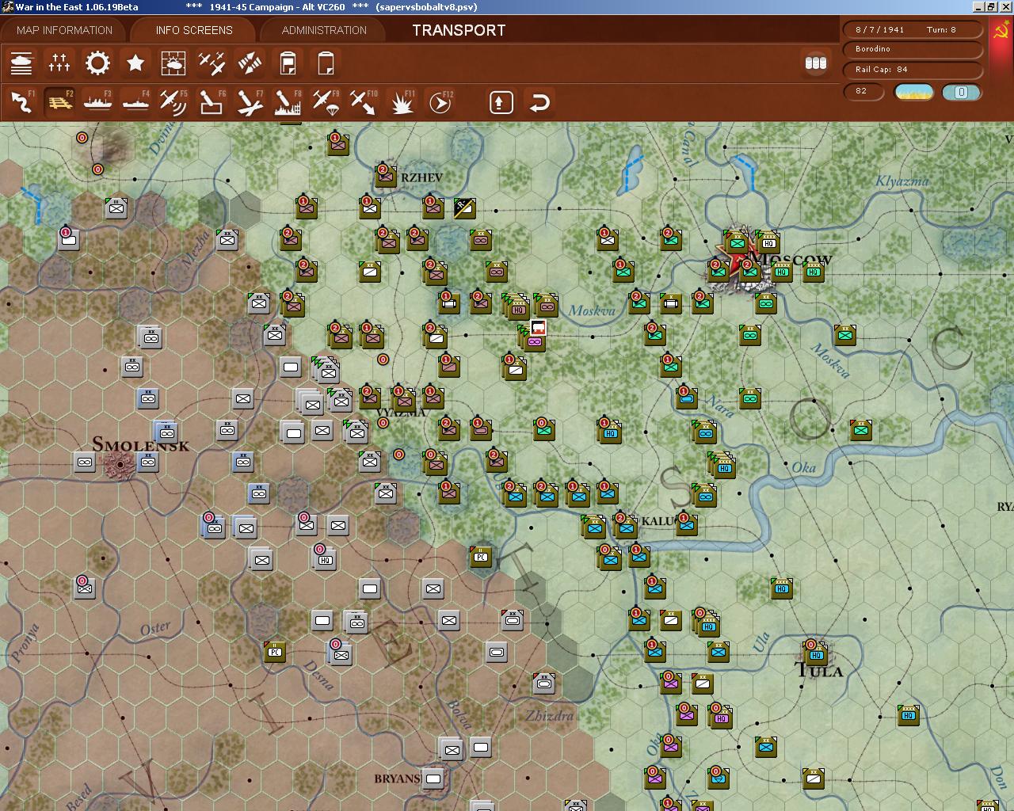Viewport: 1014px width, 811px height.
Task: Open the air doctrine planes icon
Action: pos(212,63)
